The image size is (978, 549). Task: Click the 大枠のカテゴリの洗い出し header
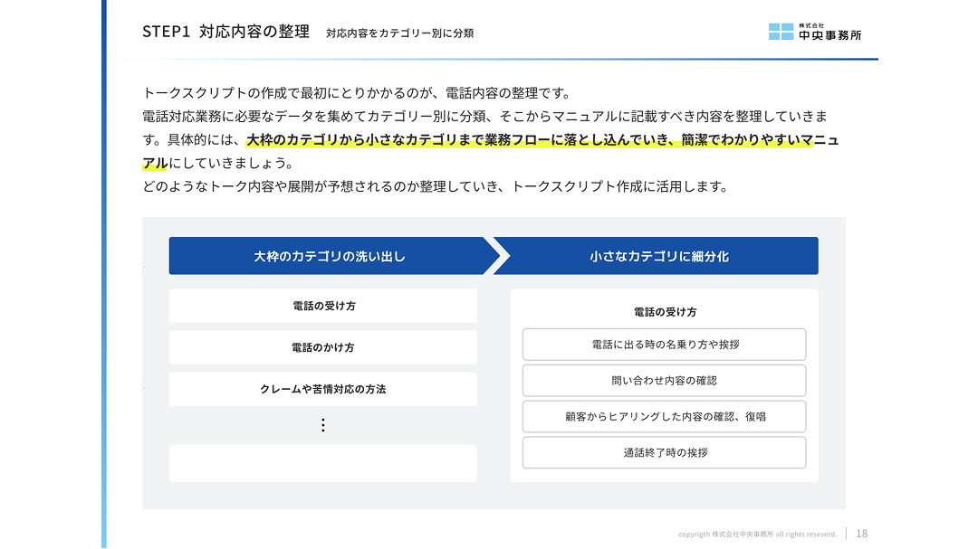330,256
